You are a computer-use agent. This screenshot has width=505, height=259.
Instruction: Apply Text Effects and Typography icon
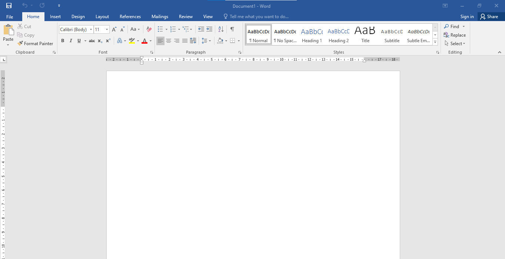(x=119, y=41)
